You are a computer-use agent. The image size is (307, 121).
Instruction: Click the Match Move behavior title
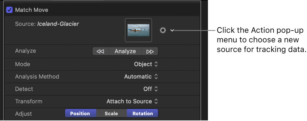(x=32, y=10)
